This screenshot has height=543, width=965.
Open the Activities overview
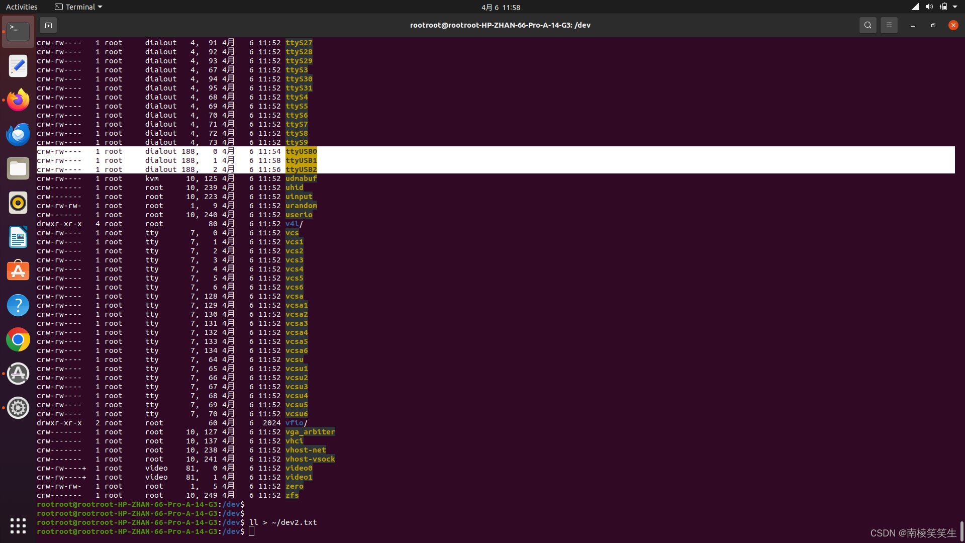tap(22, 7)
